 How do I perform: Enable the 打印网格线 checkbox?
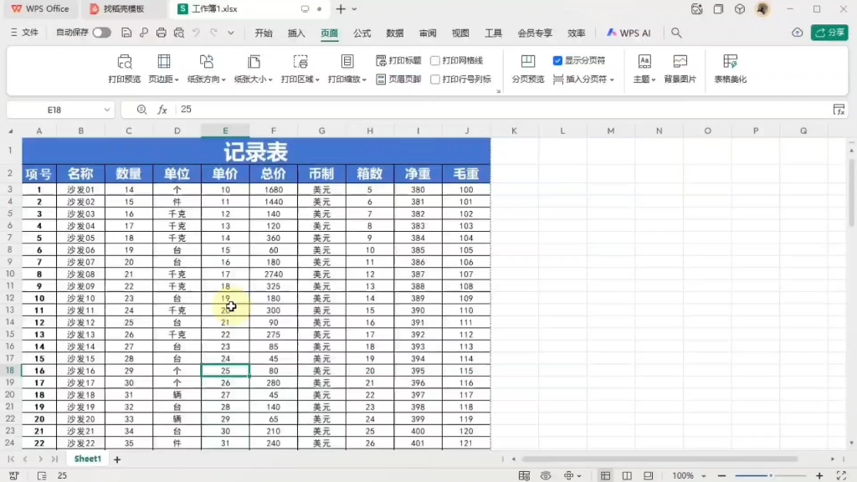pyautogui.click(x=436, y=59)
